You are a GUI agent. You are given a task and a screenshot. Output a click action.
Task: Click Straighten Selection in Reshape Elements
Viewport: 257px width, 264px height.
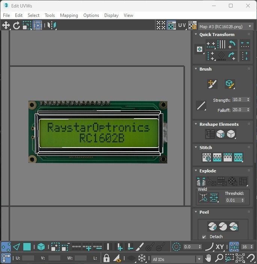(210, 134)
